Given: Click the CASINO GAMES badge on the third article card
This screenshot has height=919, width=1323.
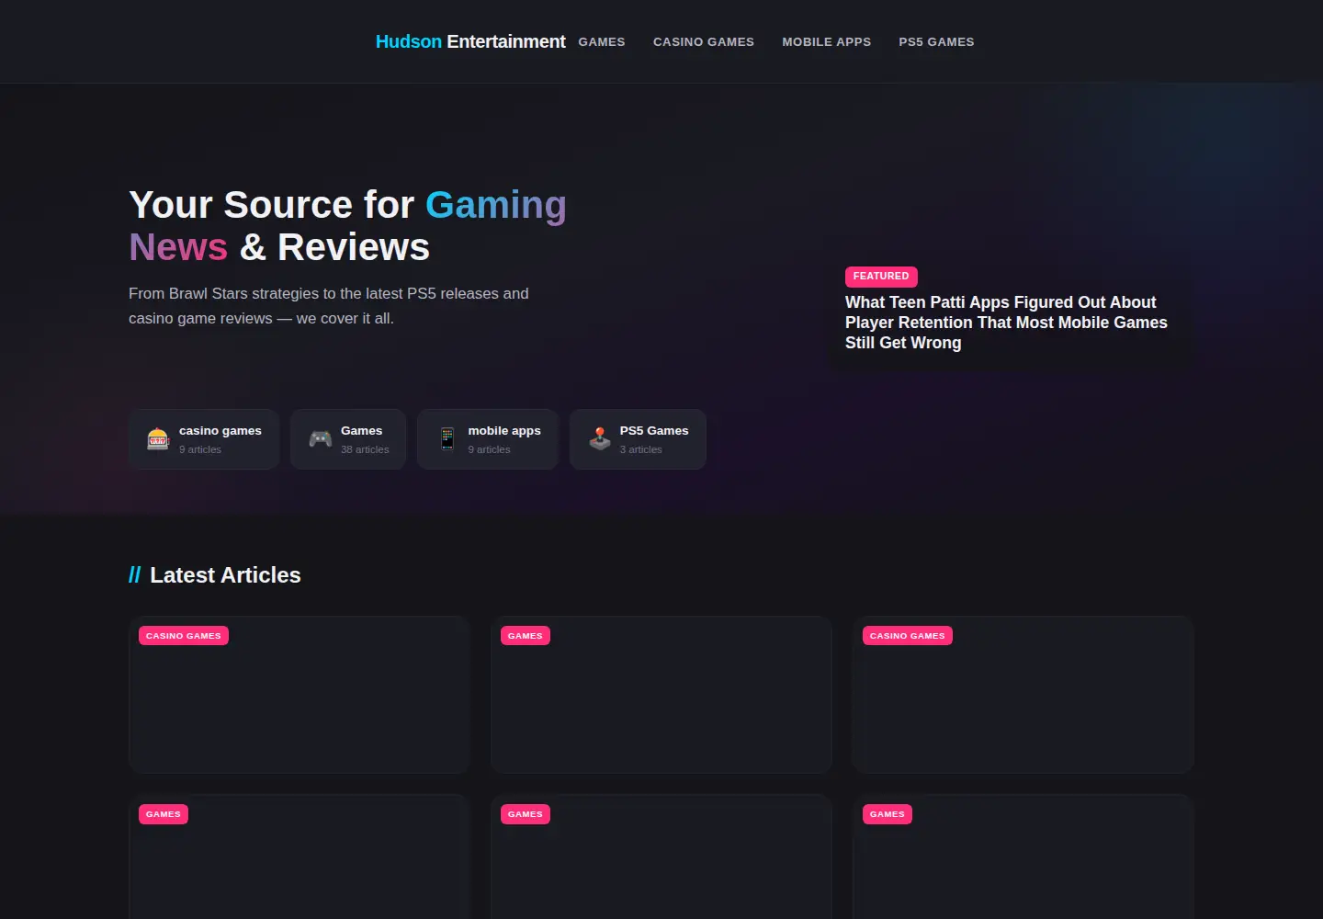Looking at the screenshot, I should pos(908,636).
